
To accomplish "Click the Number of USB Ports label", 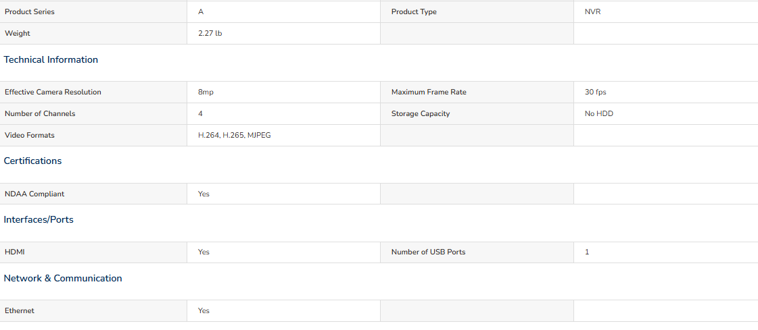I will click(428, 252).
